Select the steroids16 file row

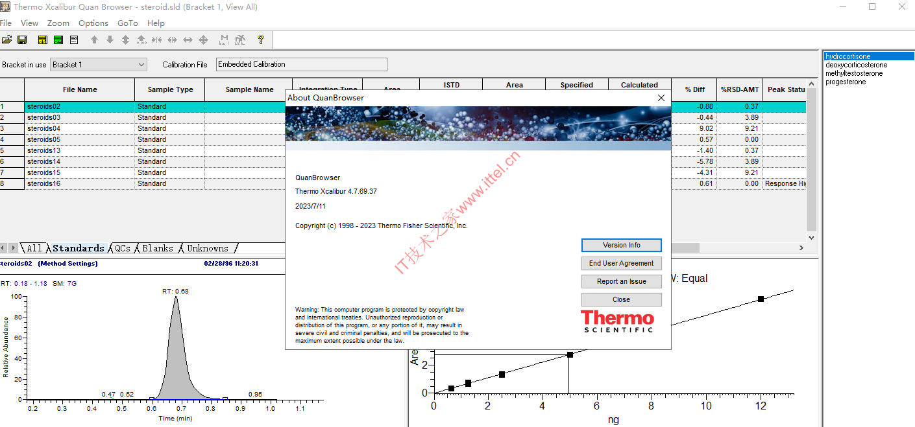pyautogui.click(x=80, y=183)
